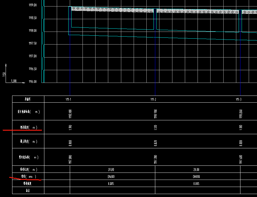Click the 1199.00 elevation axis label
The height and width of the screenshot is (197, 257).
33,5
